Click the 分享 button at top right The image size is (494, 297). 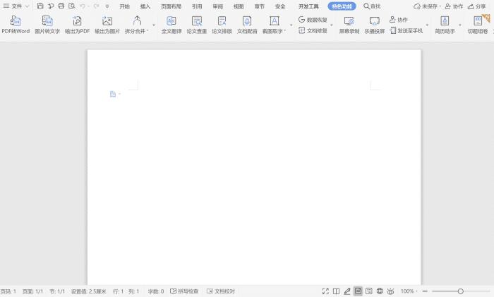tap(477, 6)
